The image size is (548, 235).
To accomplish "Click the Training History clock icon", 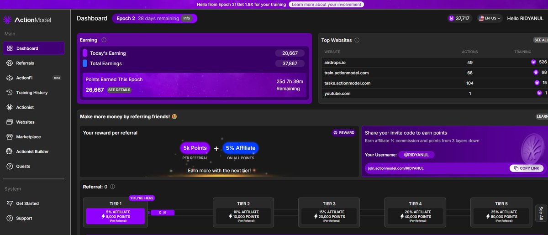I will (10, 93).
